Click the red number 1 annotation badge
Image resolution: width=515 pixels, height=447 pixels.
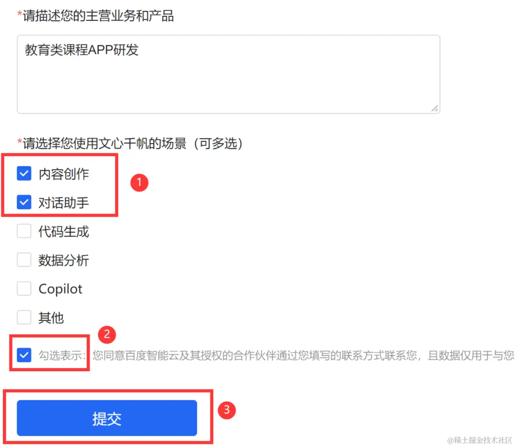tap(139, 182)
